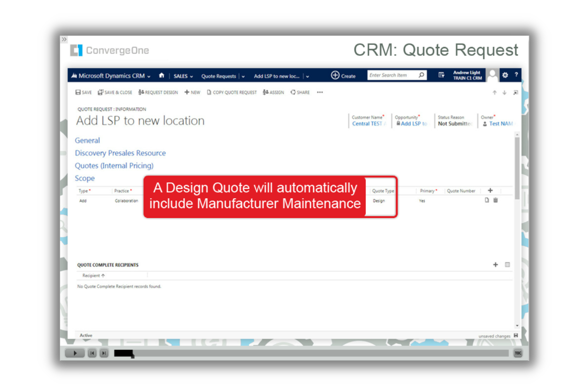Open the recipients grid view icon
This screenshot has width=588, height=390.
[x=507, y=265]
